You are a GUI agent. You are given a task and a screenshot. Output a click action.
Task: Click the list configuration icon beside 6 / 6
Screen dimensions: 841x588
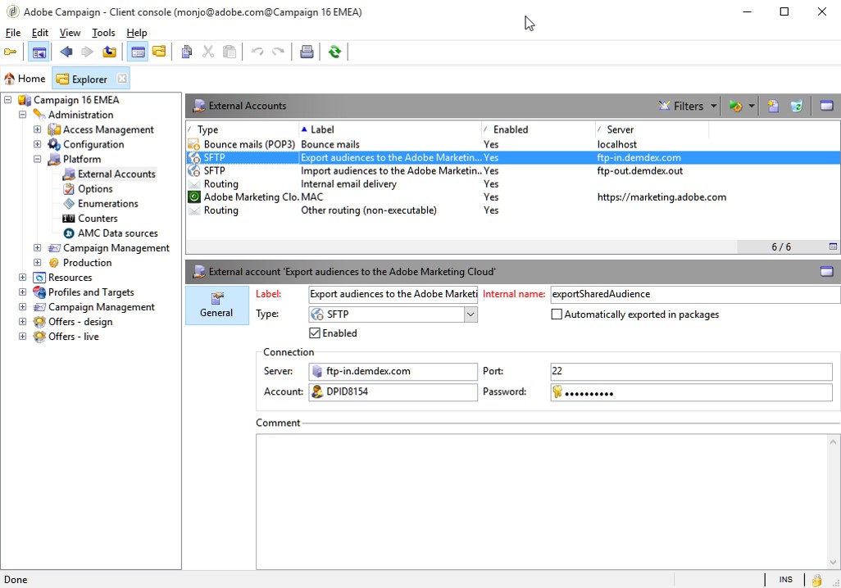click(x=833, y=247)
